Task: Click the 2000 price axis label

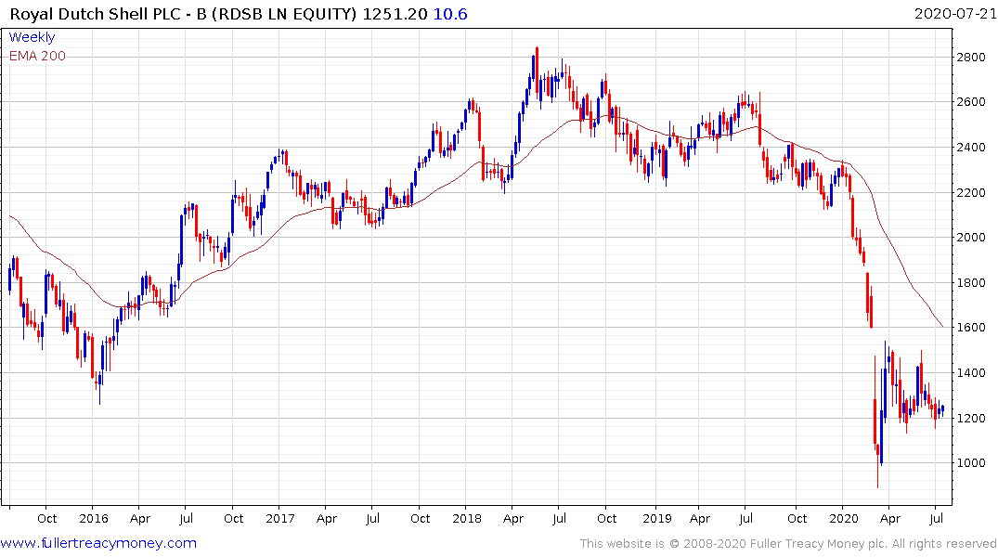Action: [971, 238]
